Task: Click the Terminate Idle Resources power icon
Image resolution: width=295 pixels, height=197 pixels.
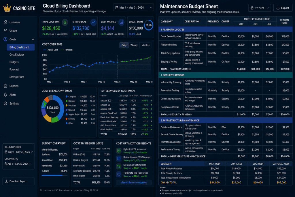Action: pos(119,175)
